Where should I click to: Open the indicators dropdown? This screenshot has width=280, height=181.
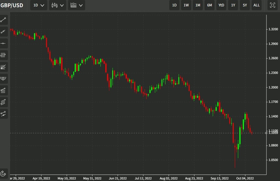(77, 5)
